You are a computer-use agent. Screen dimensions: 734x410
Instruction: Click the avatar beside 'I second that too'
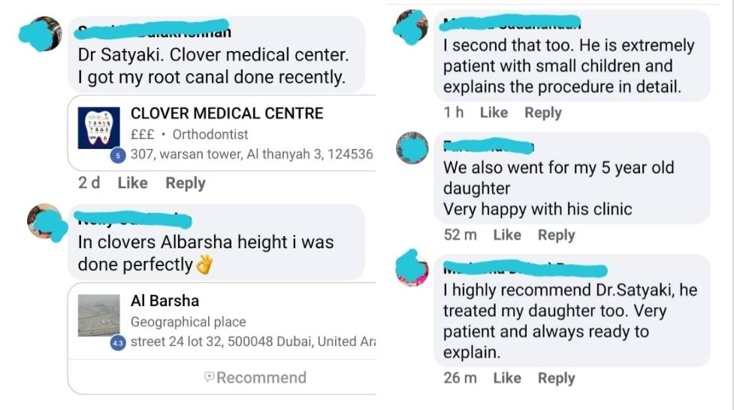(412, 27)
